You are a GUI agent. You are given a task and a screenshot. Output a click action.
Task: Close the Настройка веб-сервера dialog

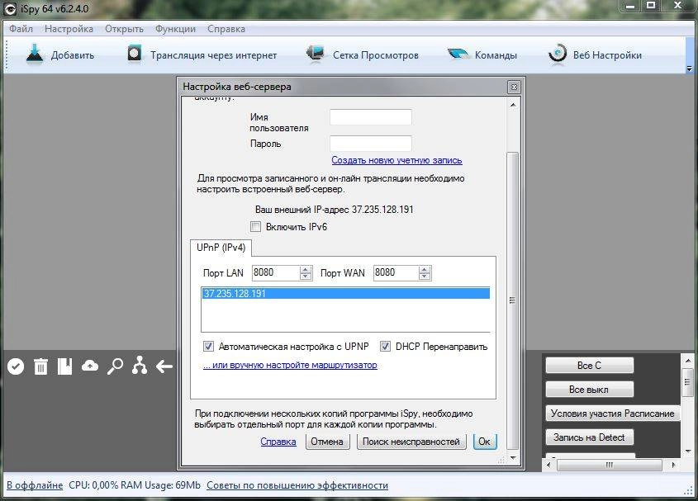514,87
